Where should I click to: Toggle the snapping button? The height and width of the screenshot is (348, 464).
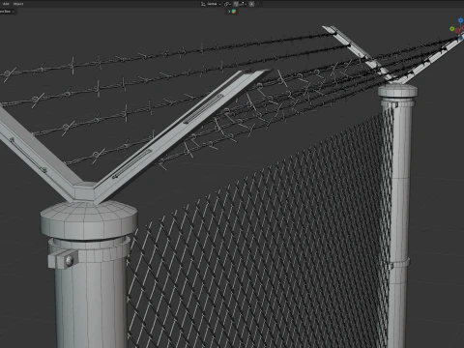(236, 4)
